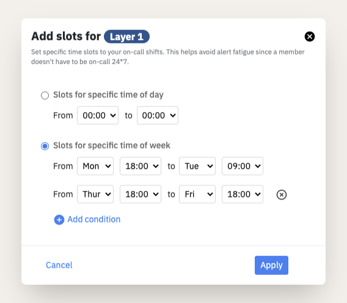Change the Thursday 18:00 start time
347x303 pixels.
[x=141, y=194]
